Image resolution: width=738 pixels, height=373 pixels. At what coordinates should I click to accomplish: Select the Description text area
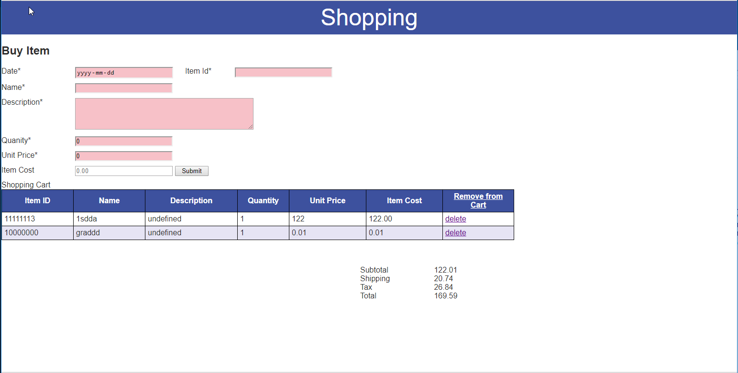[x=164, y=113]
